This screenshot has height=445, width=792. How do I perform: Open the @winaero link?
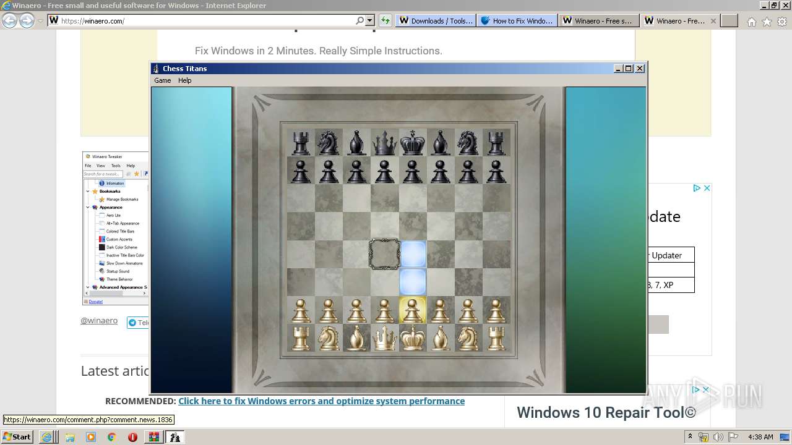click(99, 321)
